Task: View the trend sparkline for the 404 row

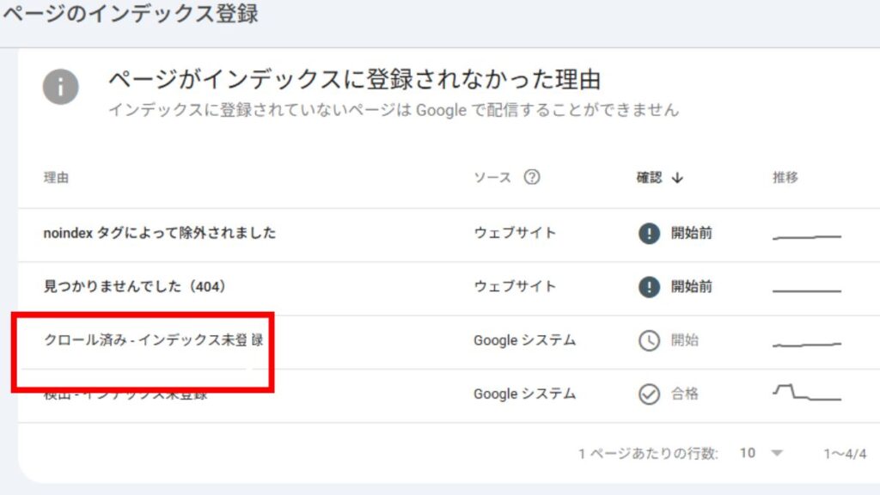Action: (x=806, y=290)
